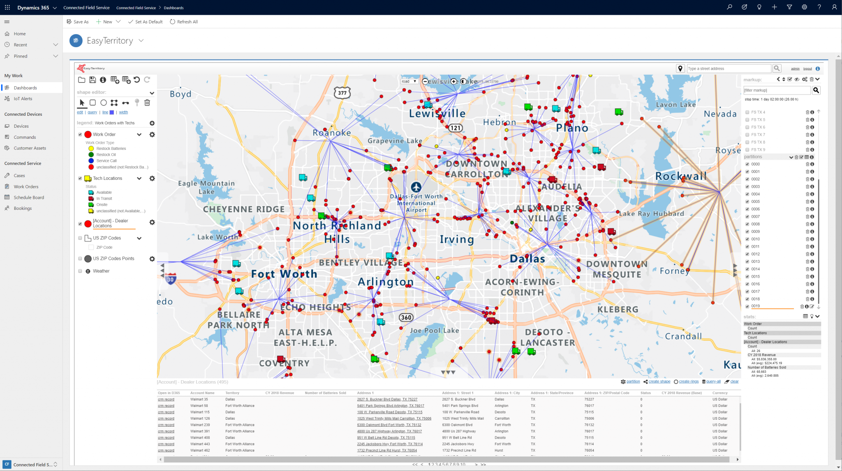Click the trash icon in the markup panel
The image size is (842, 471).
[x=812, y=79]
